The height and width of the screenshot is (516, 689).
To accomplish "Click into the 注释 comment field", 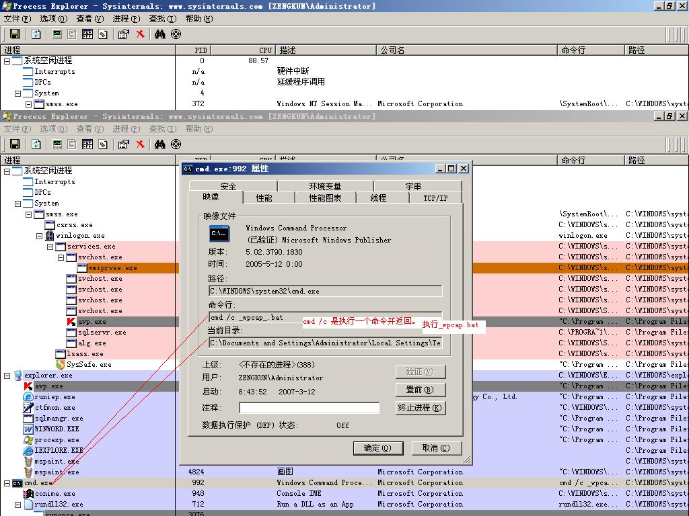I will click(309, 408).
